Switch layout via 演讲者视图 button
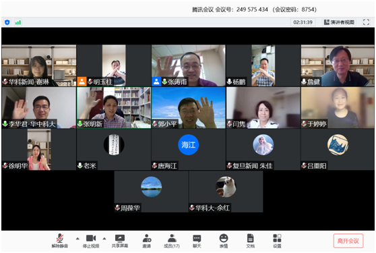 click(339, 22)
